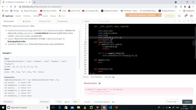Image resolution: width=196 pixels, height=110 pixels.
Task: Toggle the Autocomplete option
Action: pyautogui.click(x=104, y=21)
